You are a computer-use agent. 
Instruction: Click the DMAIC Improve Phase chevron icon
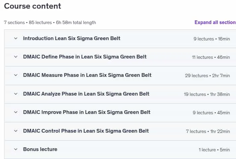(x=16, y=112)
